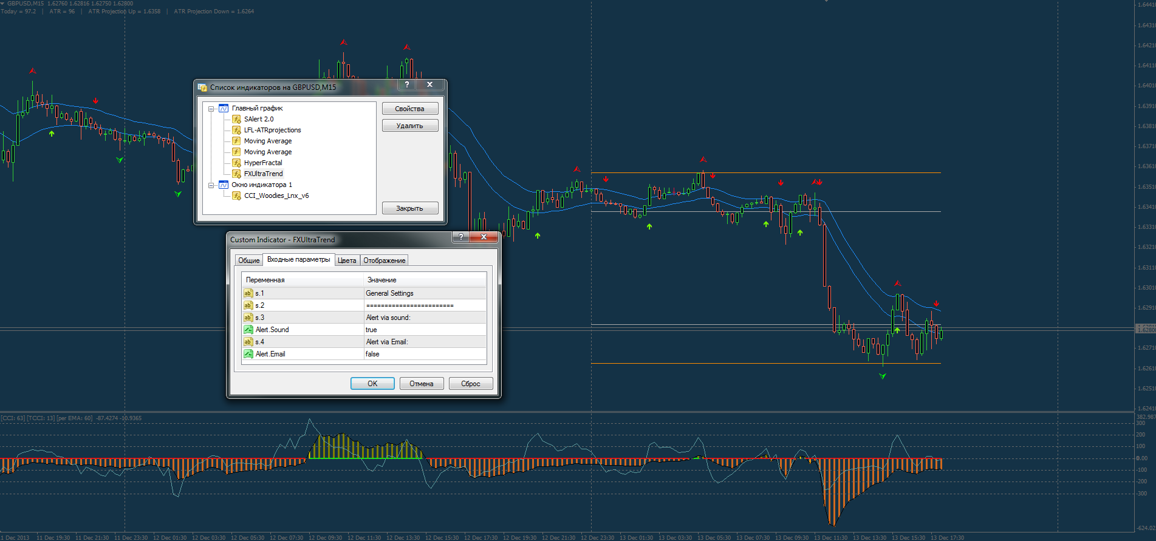Click the Отмена button
1156x541 pixels.
pos(422,384)
